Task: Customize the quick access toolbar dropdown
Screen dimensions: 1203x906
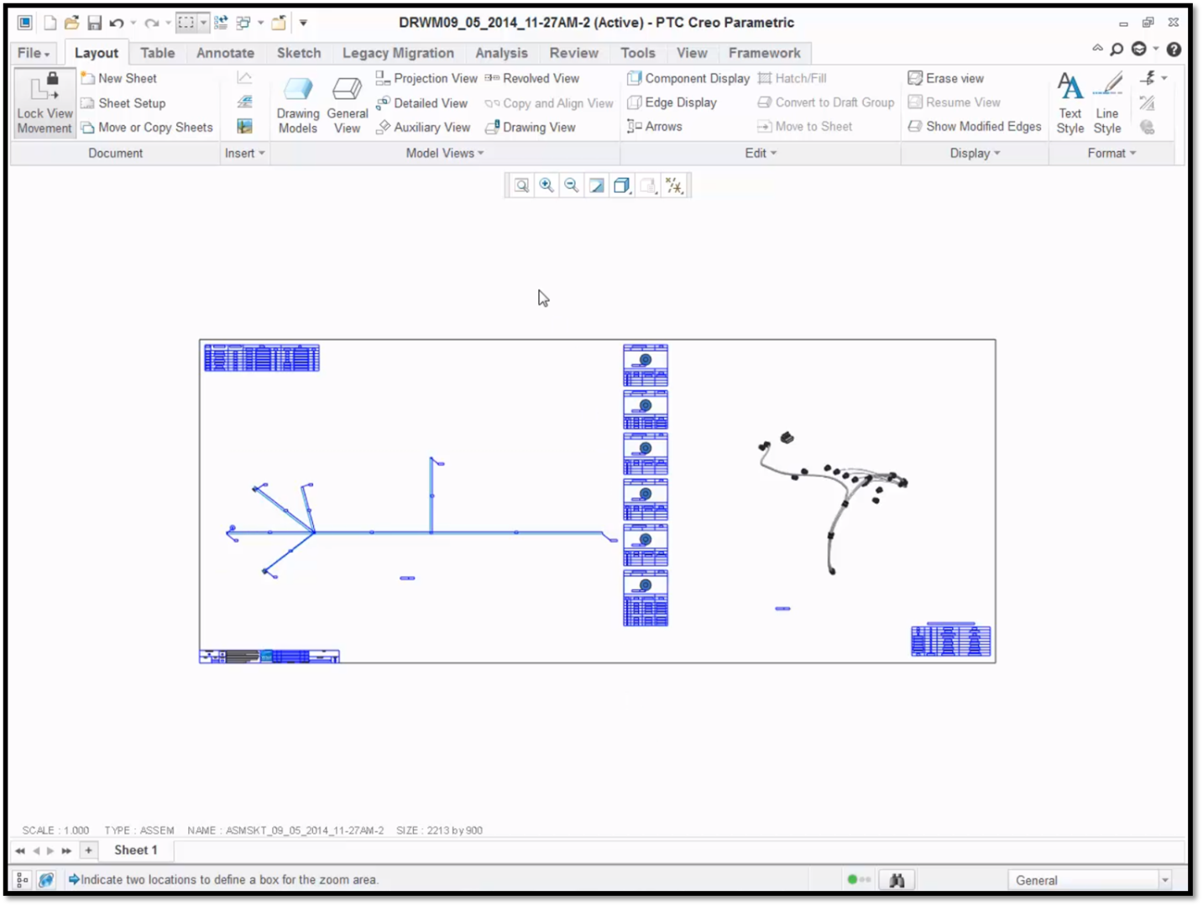Action: coord(303,23)
